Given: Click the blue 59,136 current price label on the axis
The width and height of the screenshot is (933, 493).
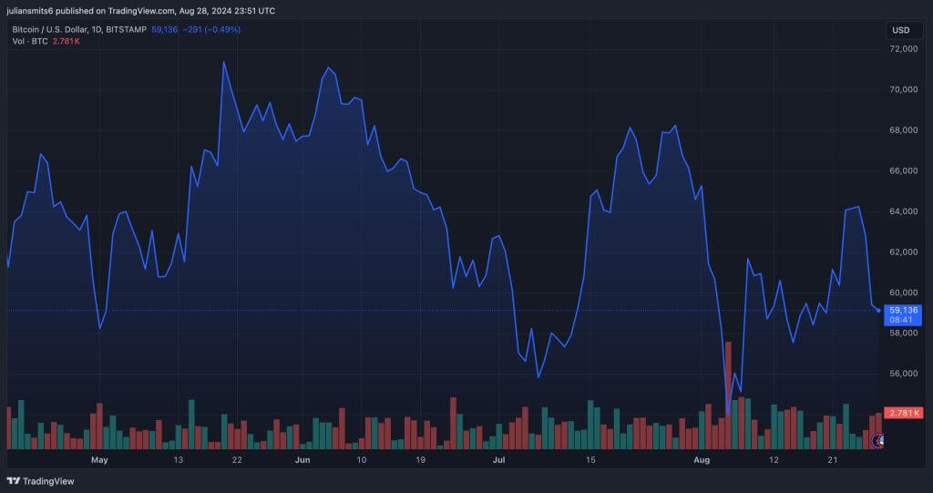Looking at the screenshot, I should pyautogui.click(x=904, y=311).
